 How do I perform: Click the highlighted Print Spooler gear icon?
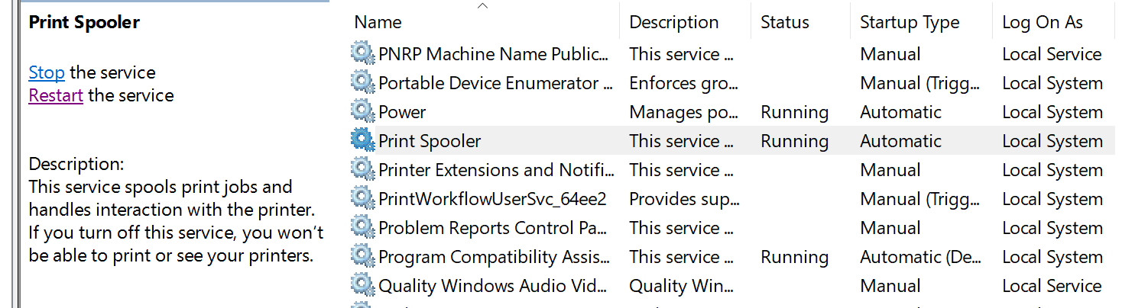362,140
